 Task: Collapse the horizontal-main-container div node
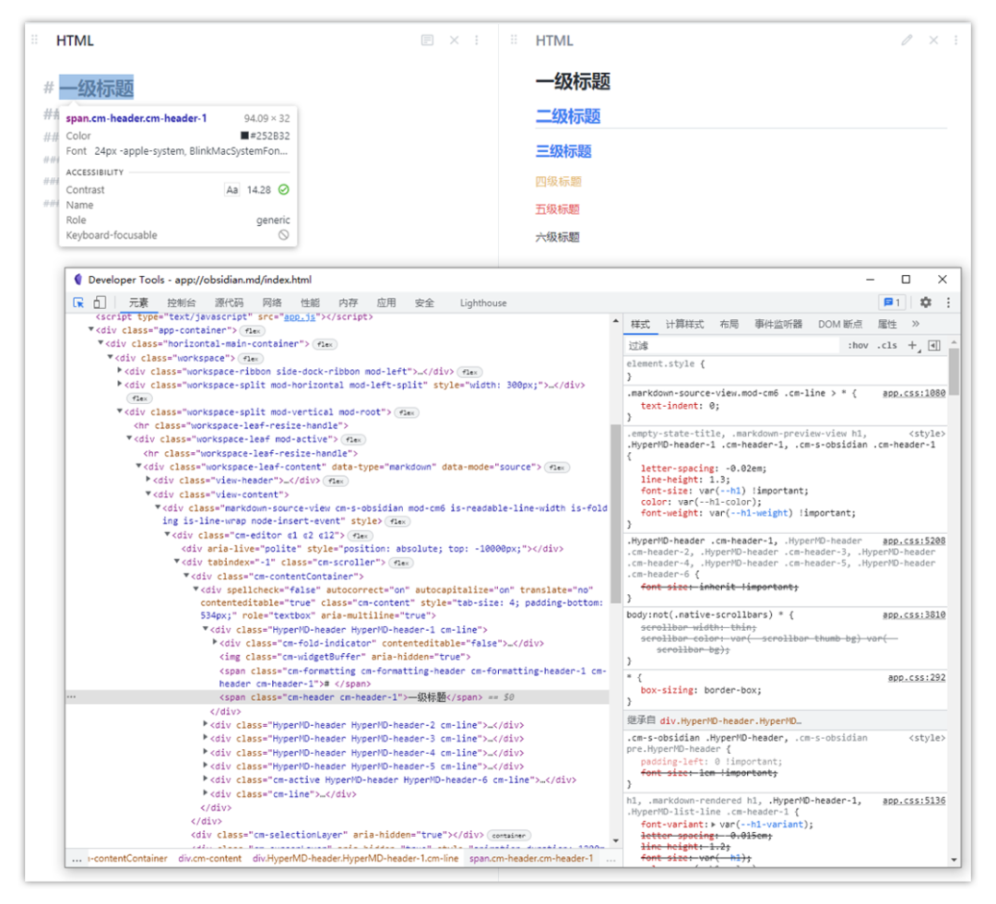(101, 343)
